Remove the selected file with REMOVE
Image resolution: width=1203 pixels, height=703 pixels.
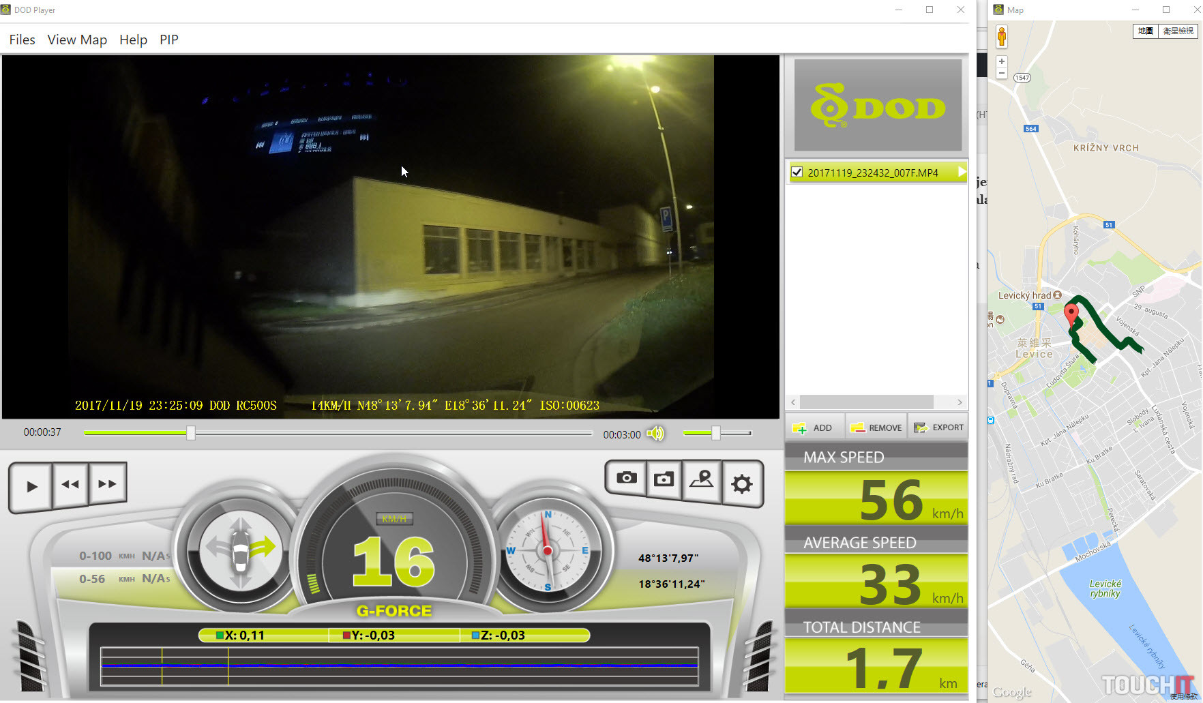[876, 428]
